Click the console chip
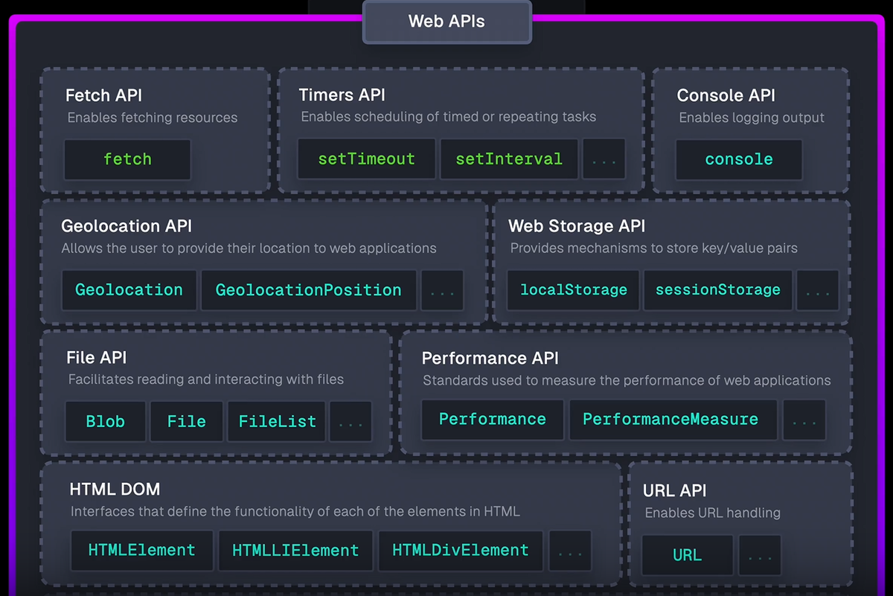Viewport: 893px width, 596px height. pos(739,159)
